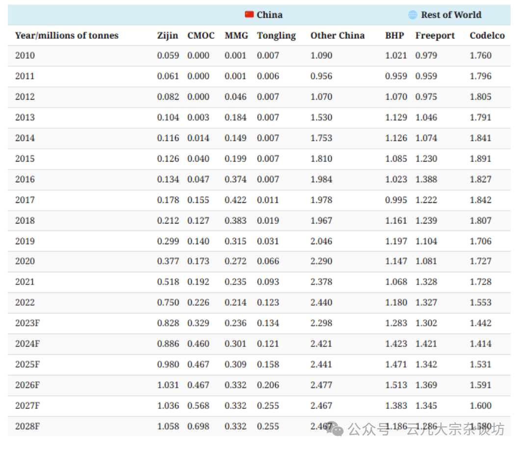Click the Tongling column header
Viewport: 521px width, 450px height.
click(x=276, y=35)
